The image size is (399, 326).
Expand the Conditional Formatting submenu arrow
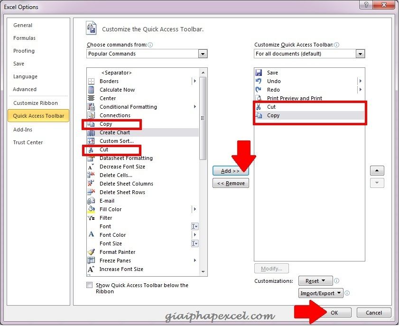pyautogui.click(x=195, y=107)
